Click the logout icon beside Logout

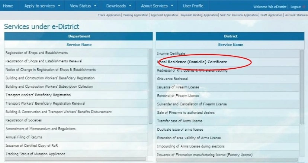pos(304,7)
